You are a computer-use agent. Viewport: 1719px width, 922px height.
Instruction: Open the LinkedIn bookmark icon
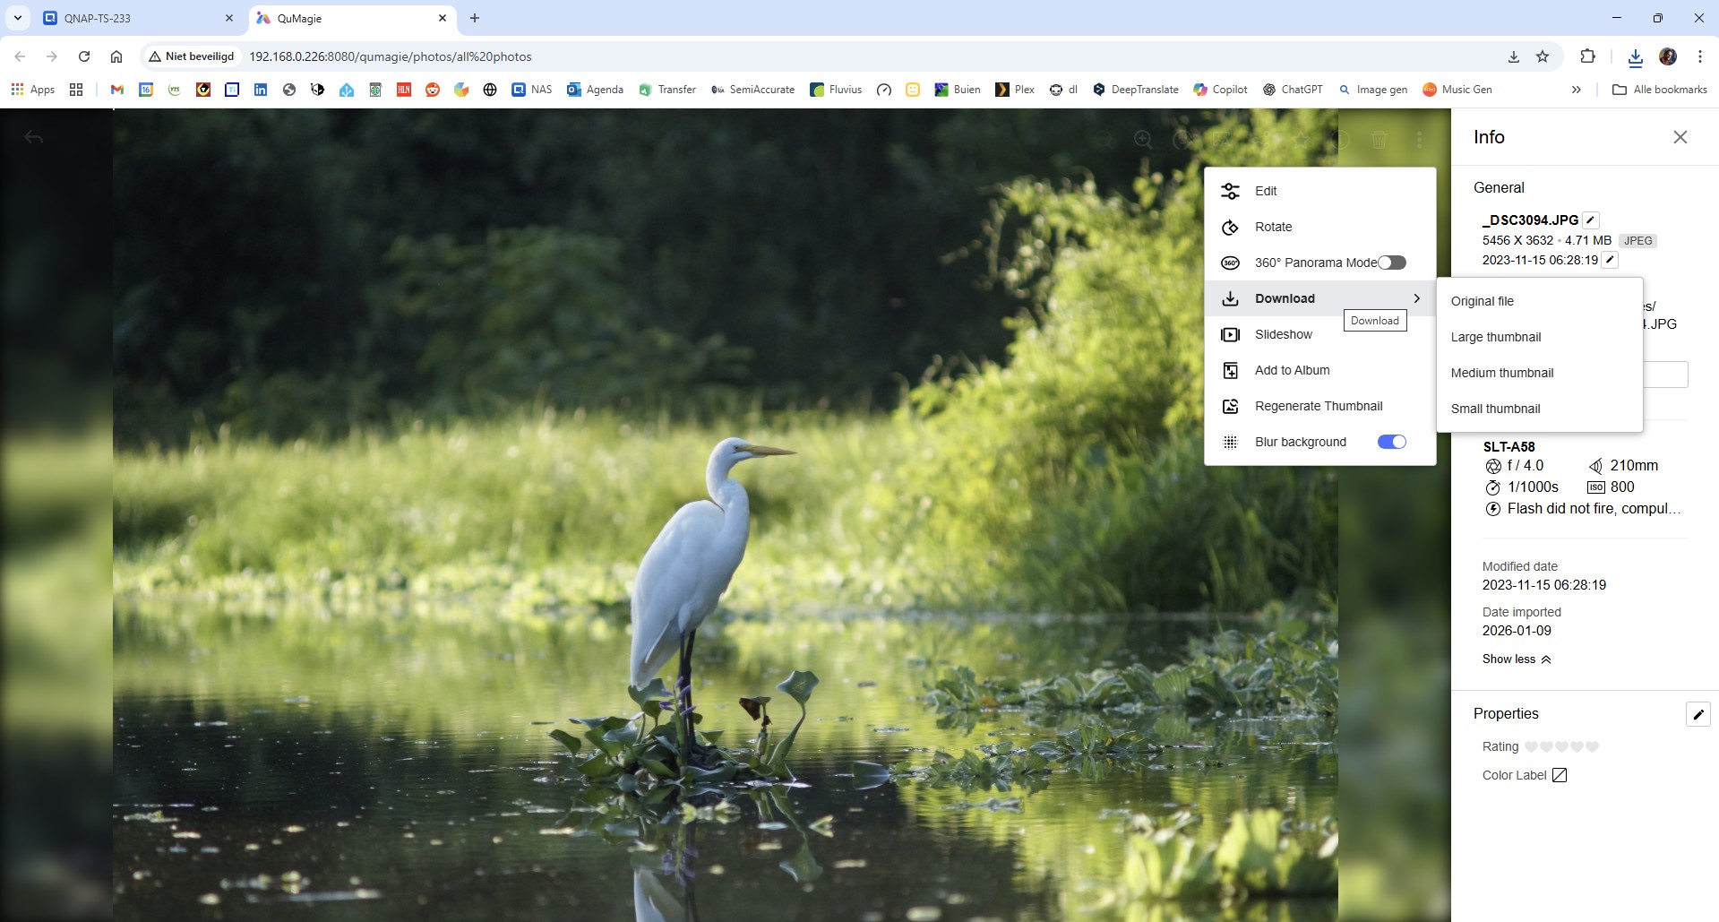click(x=261, y=90)
